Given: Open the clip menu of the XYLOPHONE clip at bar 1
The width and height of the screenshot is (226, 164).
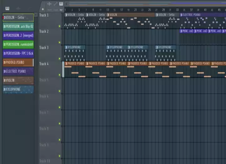Looking at the screenshot, I should coord(66,47).
